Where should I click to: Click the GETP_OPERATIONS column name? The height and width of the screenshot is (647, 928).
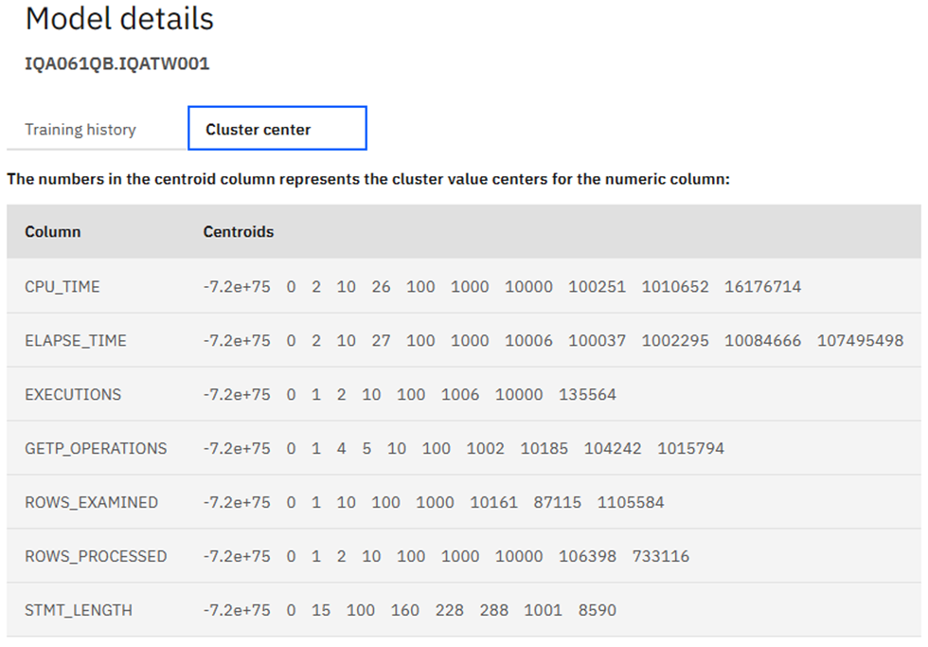96,448
